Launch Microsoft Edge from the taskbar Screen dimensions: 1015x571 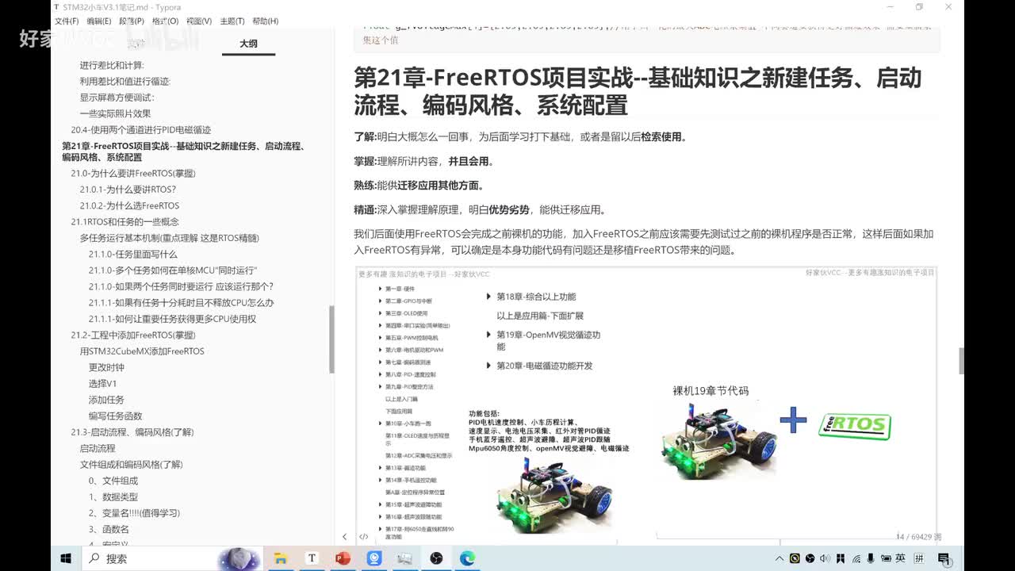467,558
